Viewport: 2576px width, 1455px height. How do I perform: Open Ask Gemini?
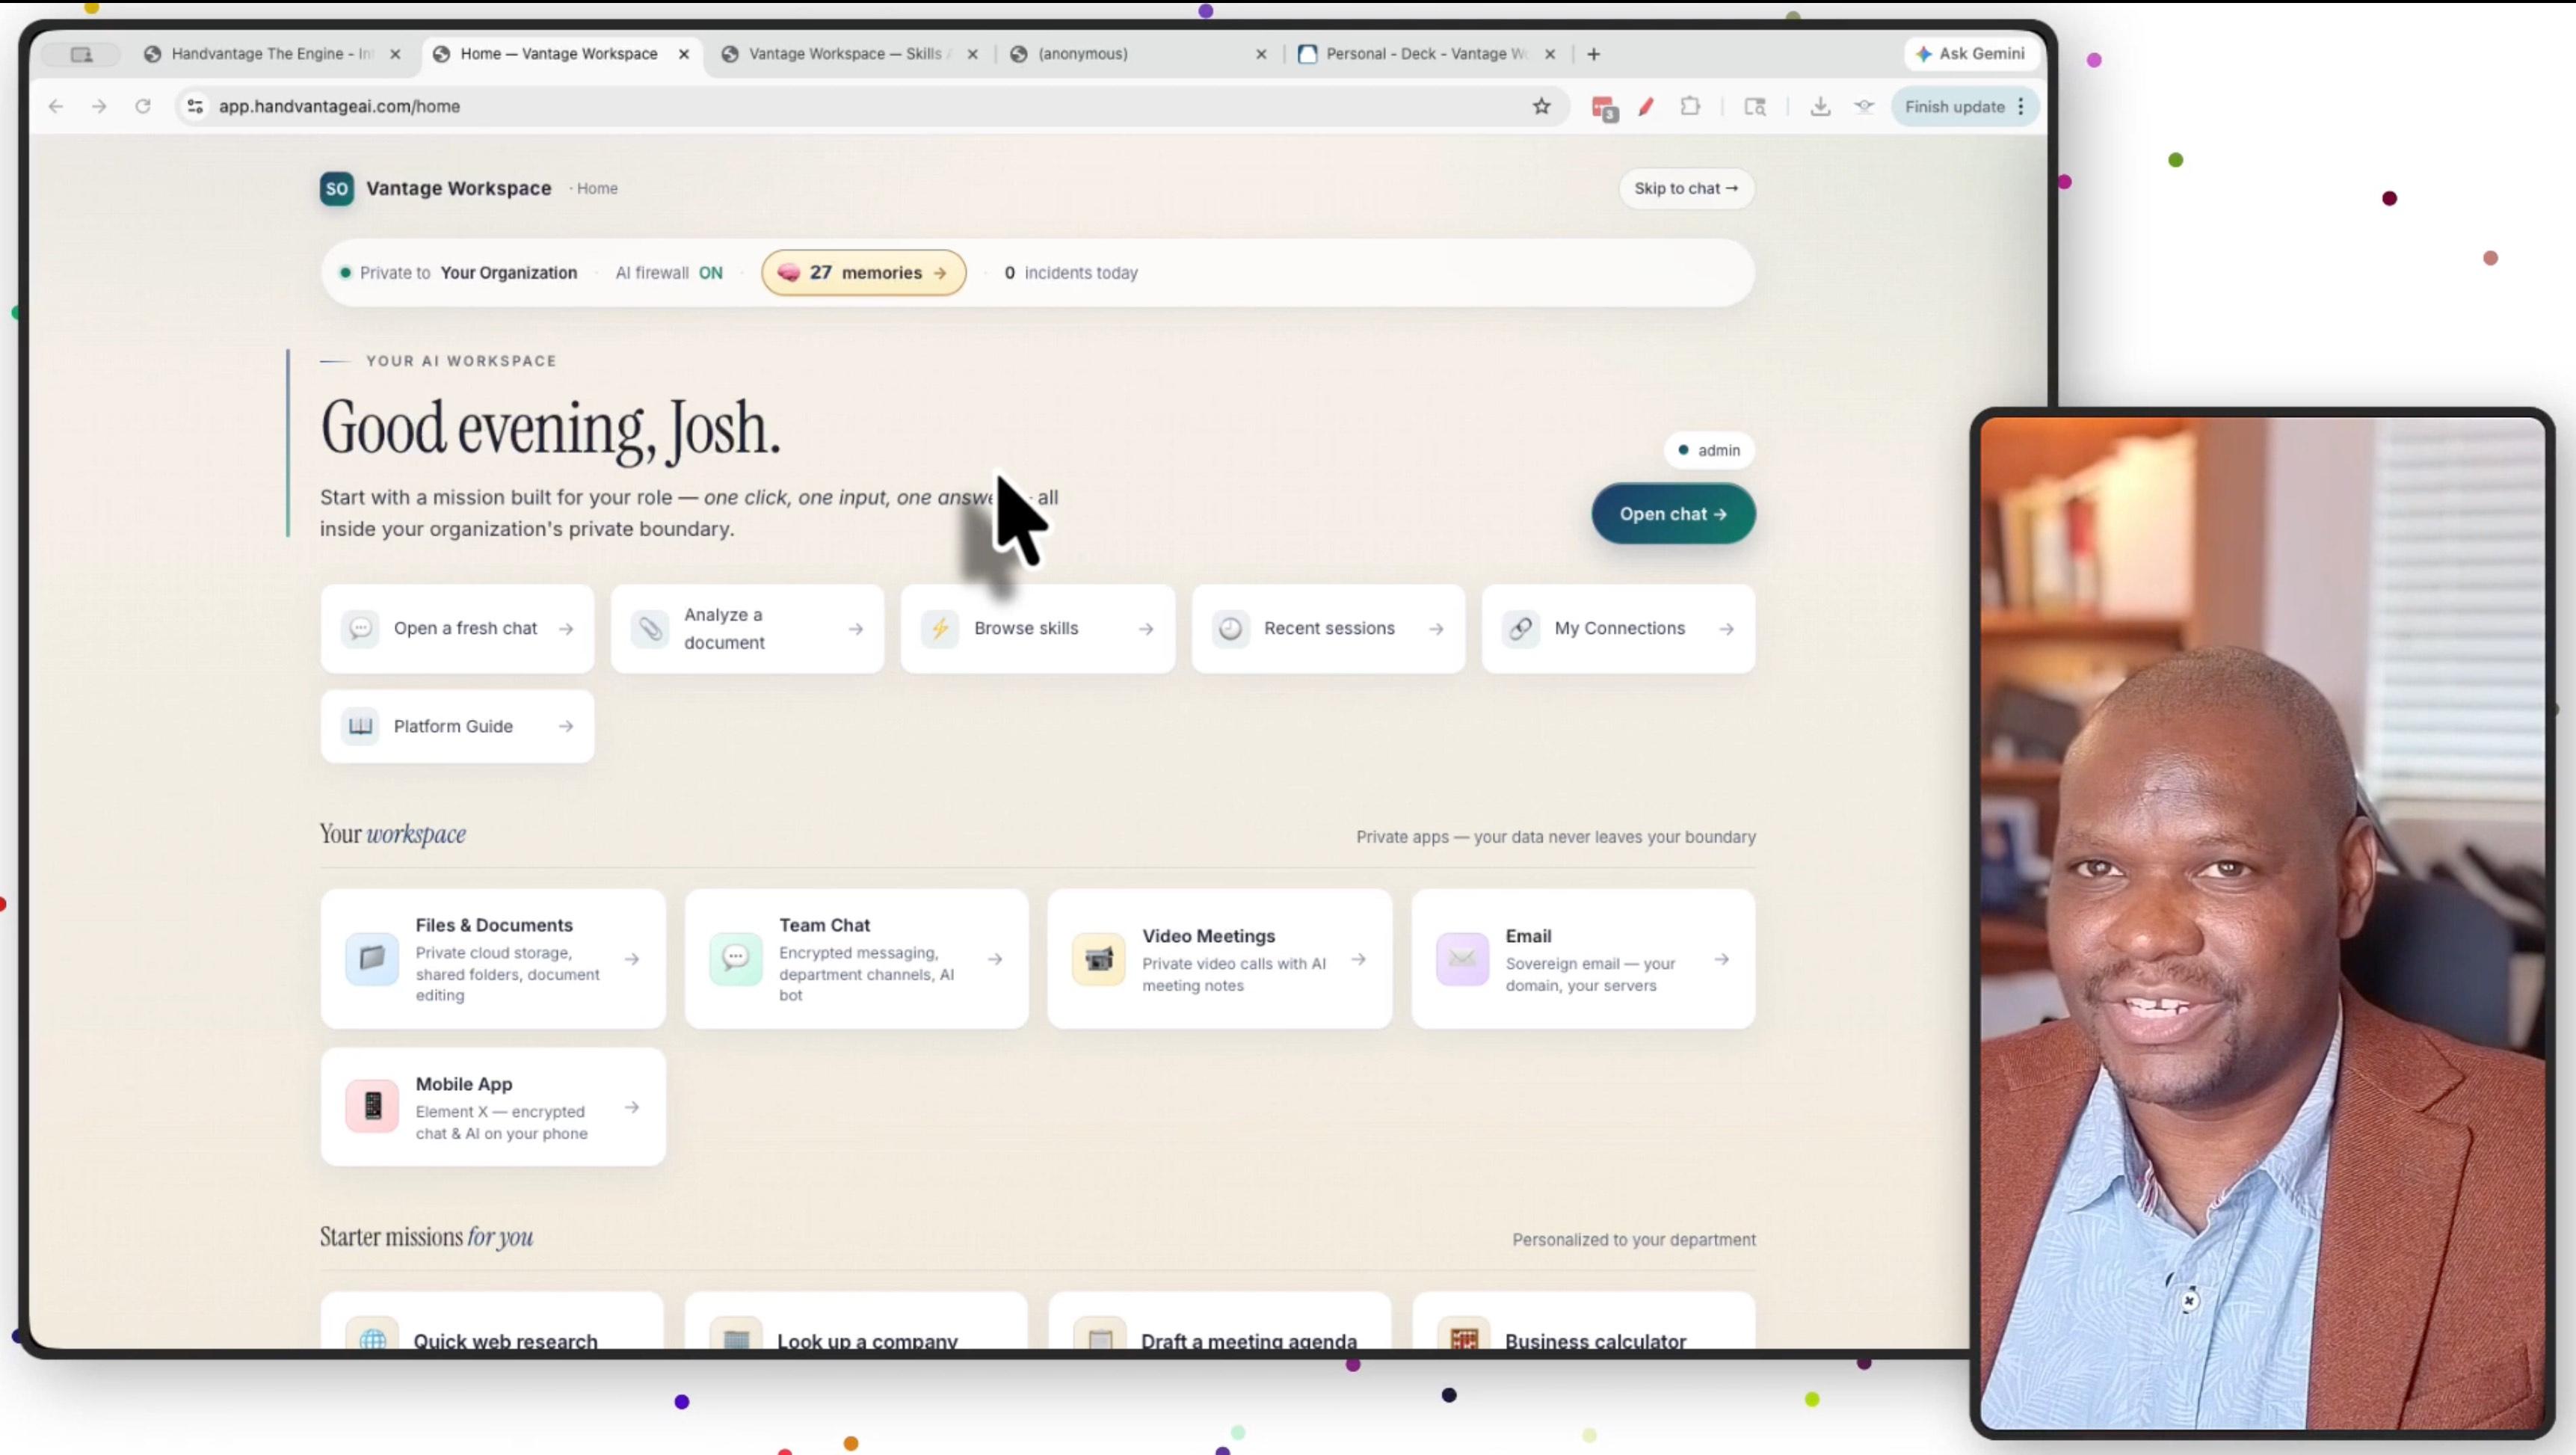1970,54
